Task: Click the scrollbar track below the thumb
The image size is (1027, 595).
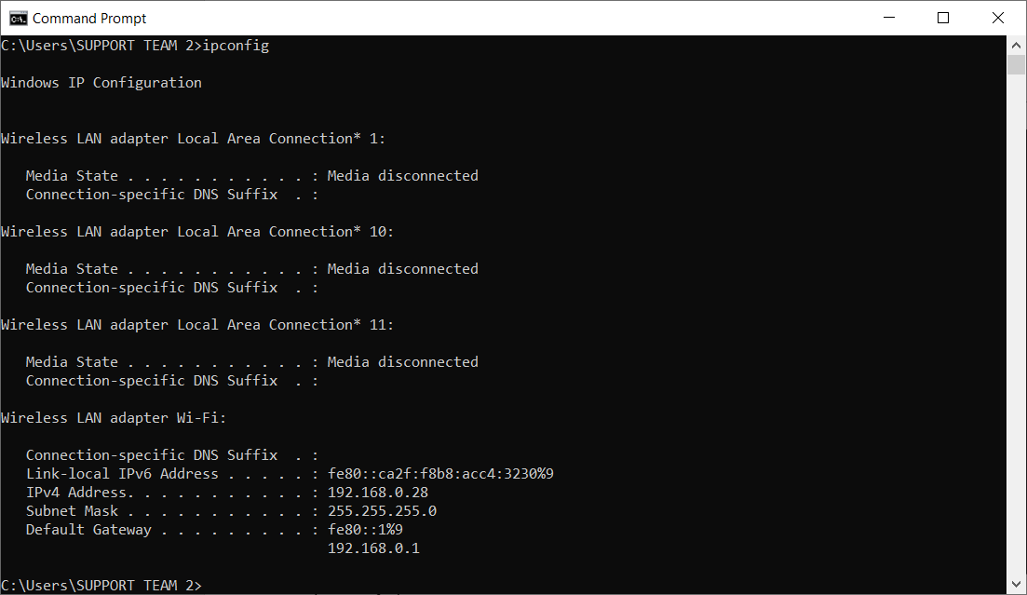Action: pyautogui.click(x=1017, y=326)
